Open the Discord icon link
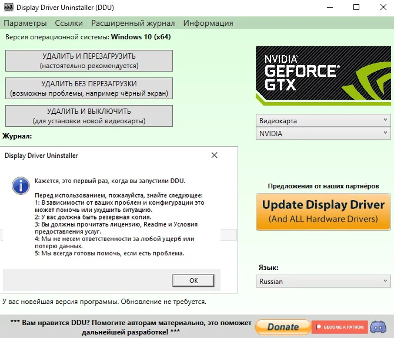394x338 pixels. (378, 327)
